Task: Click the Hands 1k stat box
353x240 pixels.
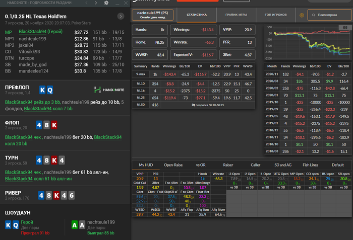Action: (x=150, y=30)
